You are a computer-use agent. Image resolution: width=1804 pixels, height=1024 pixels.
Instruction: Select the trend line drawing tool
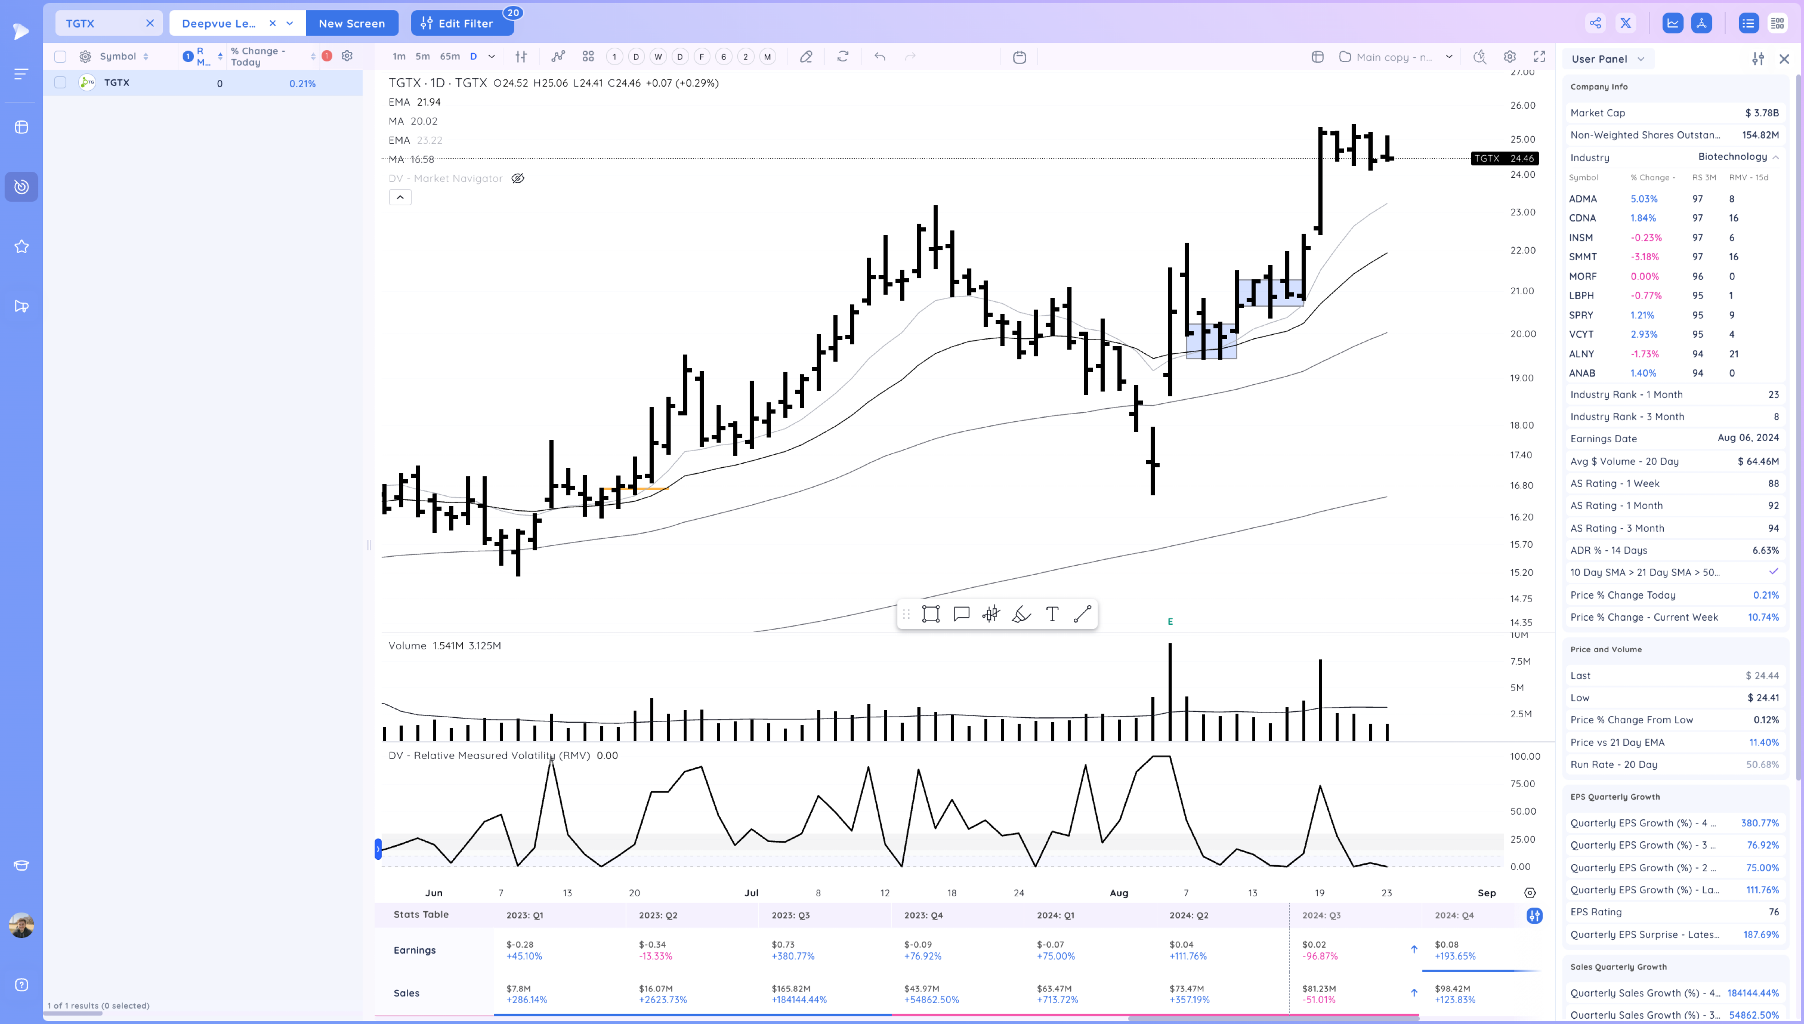[1082, 613]
